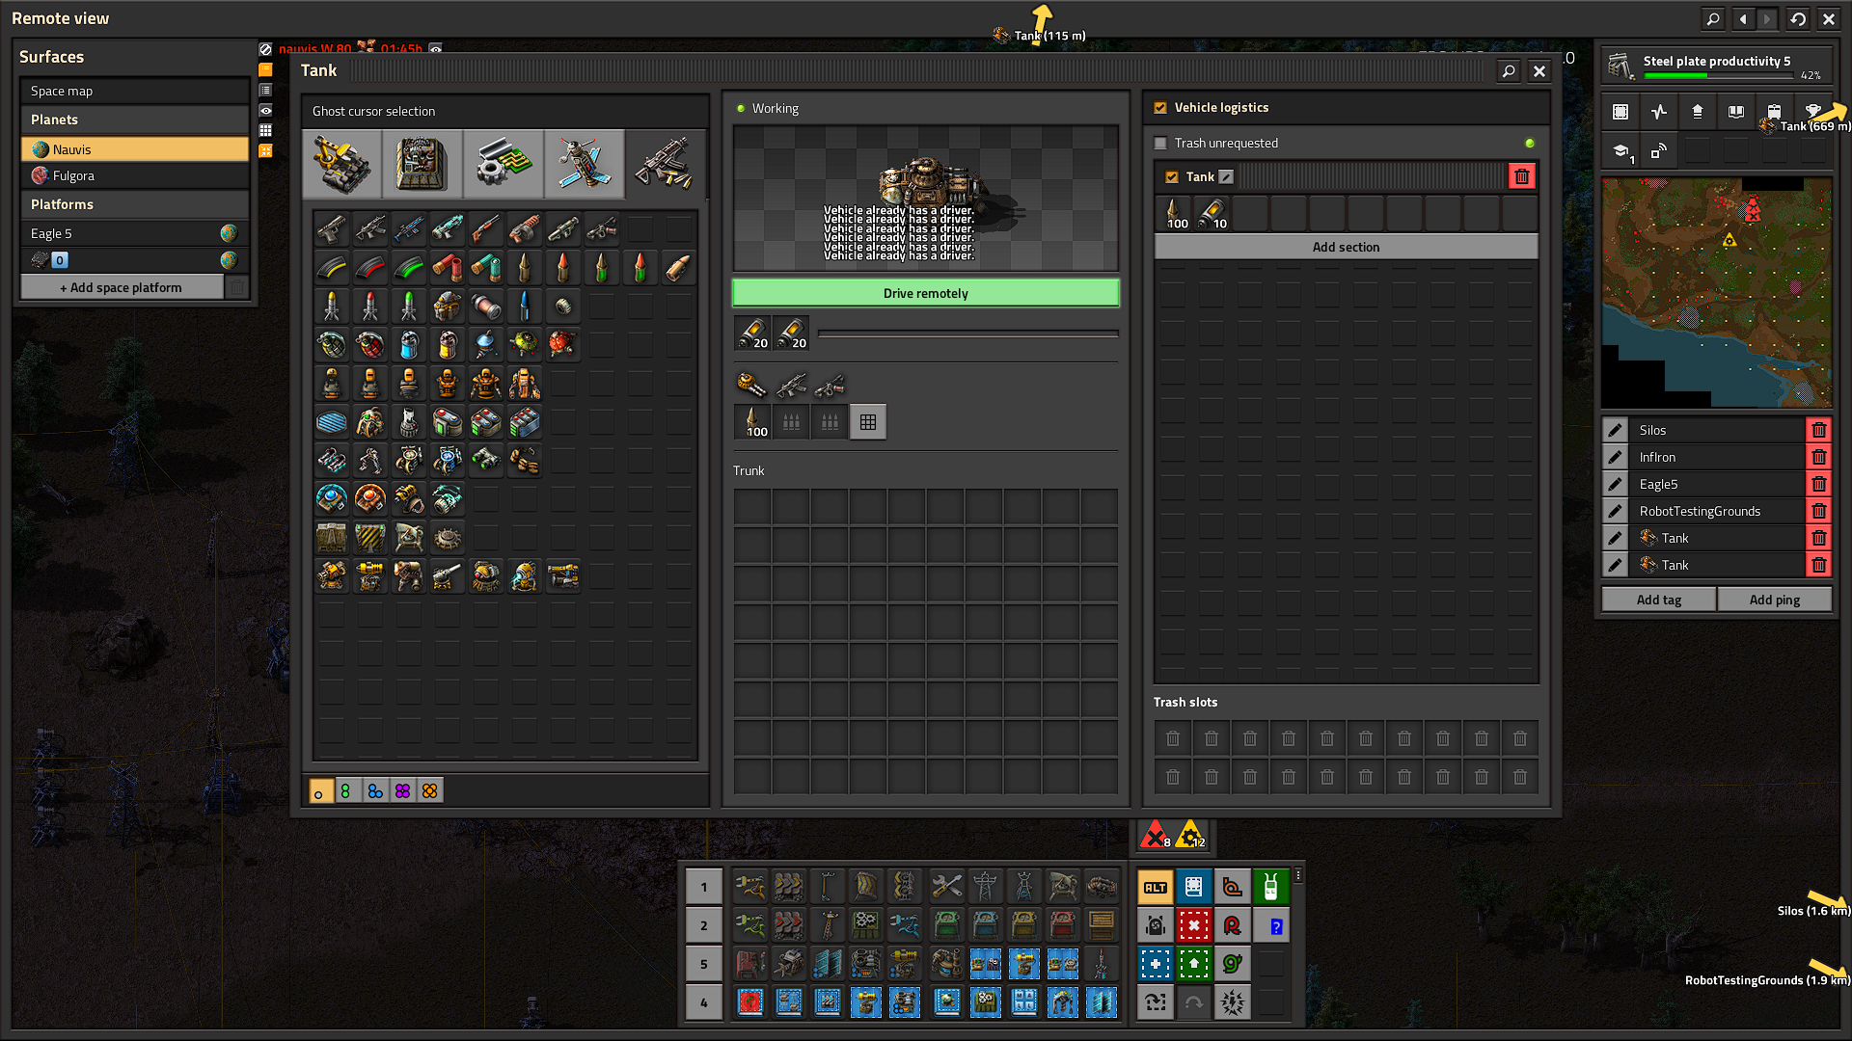Image resolution: width=1852 pixels, height=1041 pixels.
Task: Toggle ALT mode shortcut
Action: pyautogui.click(x=1155, y=887)
